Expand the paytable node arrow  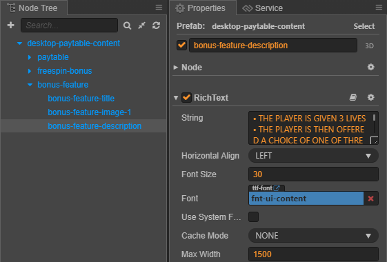click(30, 57)
